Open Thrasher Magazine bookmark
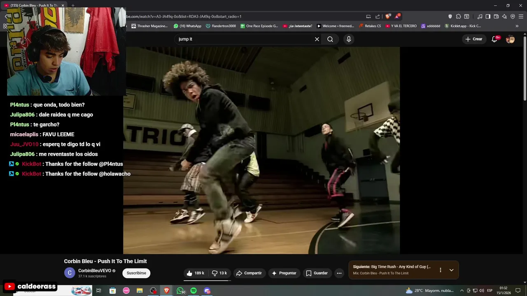Viewport: 527px width, 296px height. pyautogui.click(x=149, y=26)
